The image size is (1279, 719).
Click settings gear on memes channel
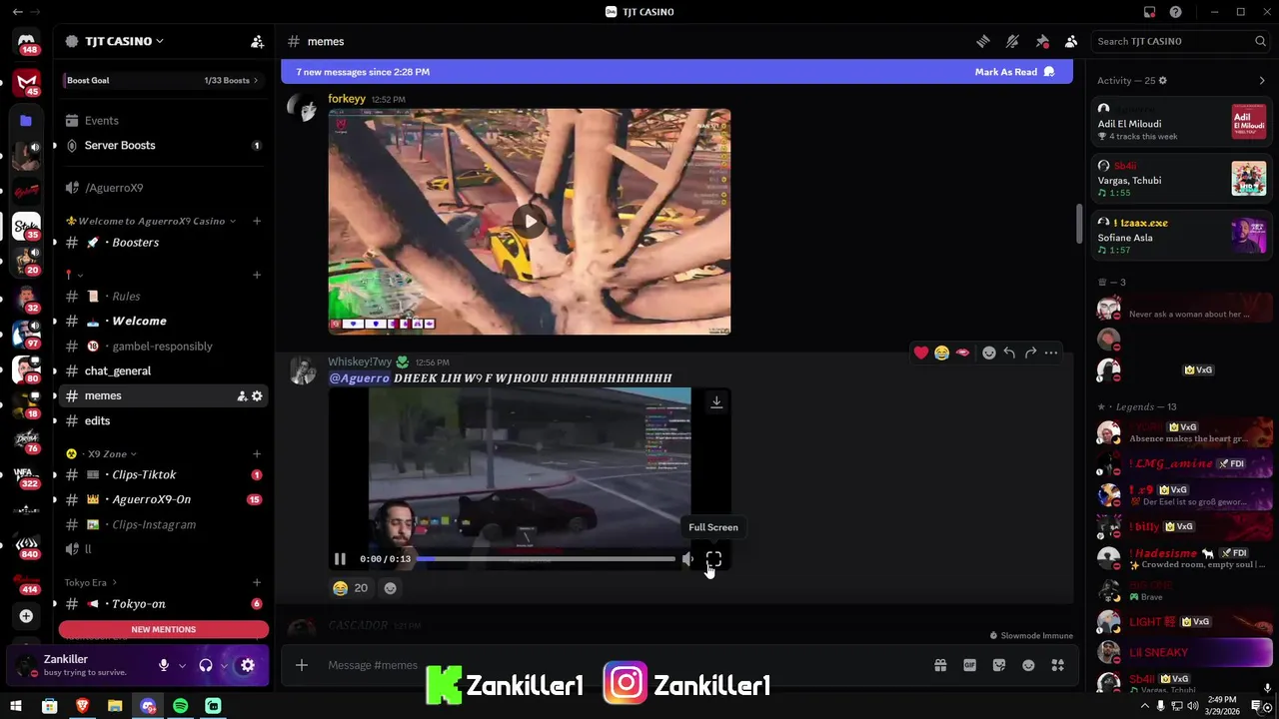257,396
